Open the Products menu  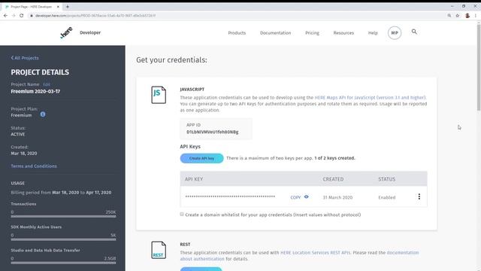pos(237,33)
